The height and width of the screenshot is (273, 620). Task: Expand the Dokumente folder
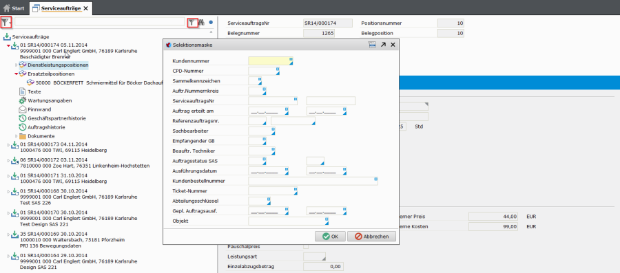(17, 136)
